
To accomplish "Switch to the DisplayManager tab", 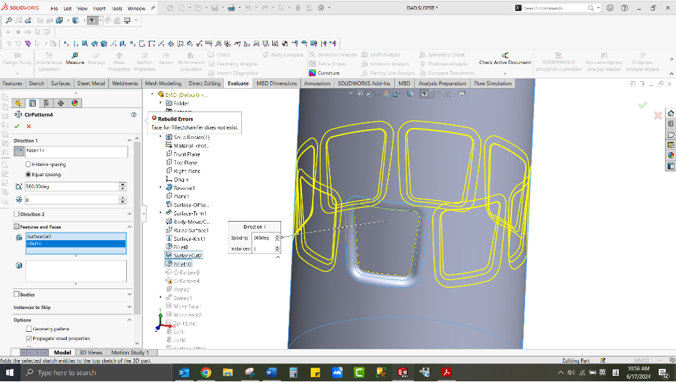I will tap(75, 103).
